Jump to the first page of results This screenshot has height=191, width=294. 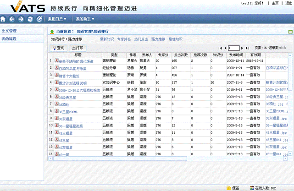click(220, 48)
